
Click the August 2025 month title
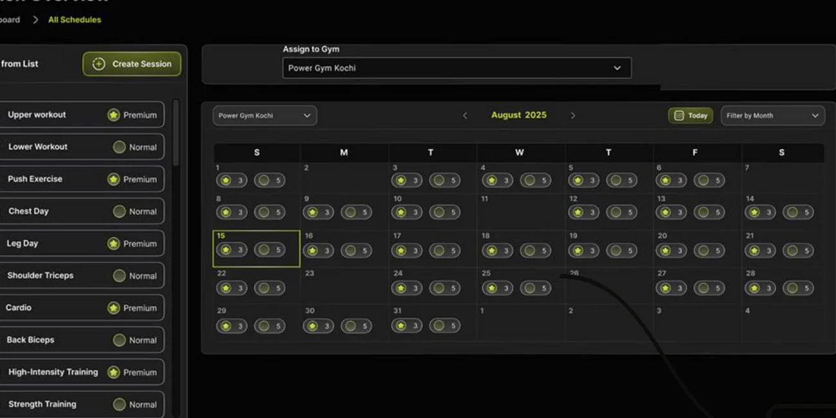(x=519, y=115)
